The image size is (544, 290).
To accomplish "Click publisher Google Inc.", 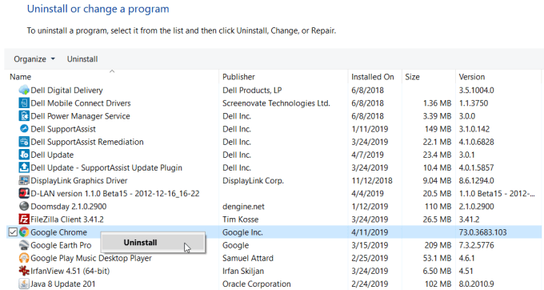I will coord(242,232).
